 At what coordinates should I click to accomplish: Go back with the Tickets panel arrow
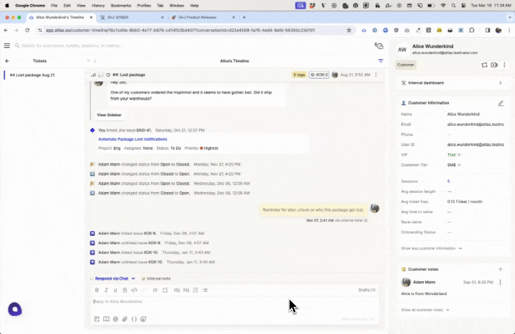coord(7,61)
